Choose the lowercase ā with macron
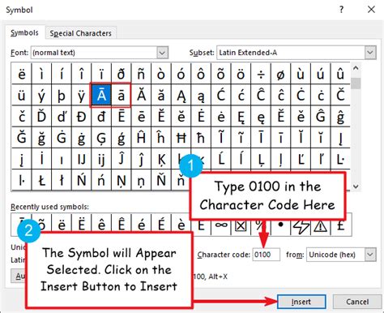 (x=122, y=95)
